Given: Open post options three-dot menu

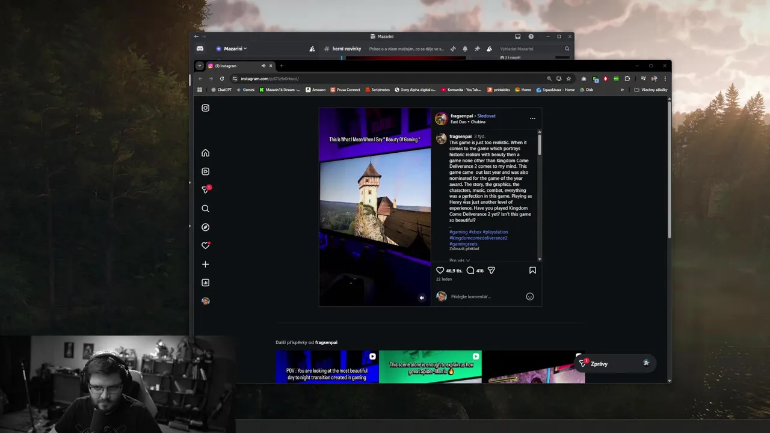Looking at the screenshot, I should tap(532, 118).
